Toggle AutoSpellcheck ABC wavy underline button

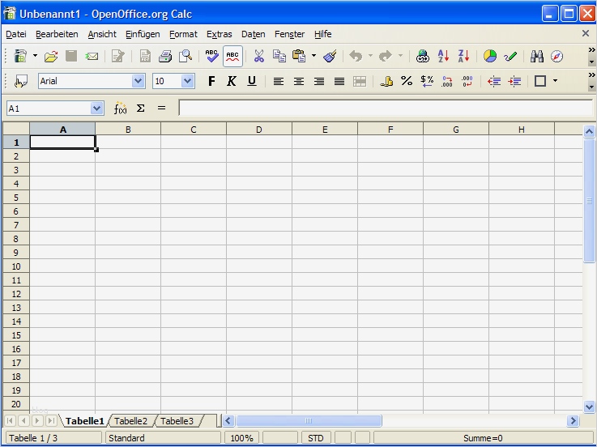pos(232,56)
